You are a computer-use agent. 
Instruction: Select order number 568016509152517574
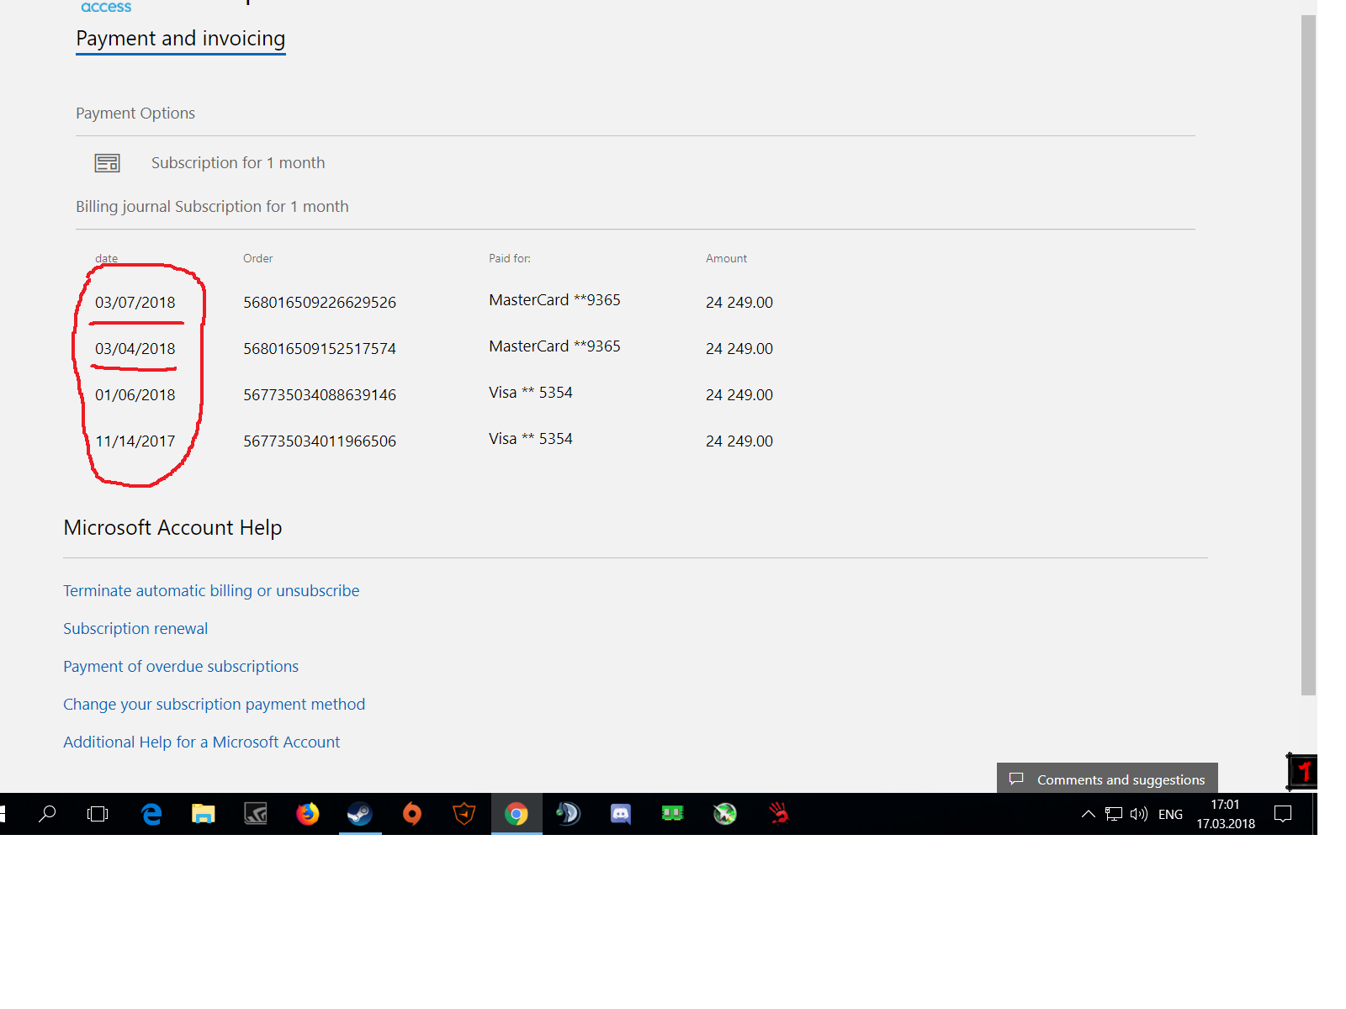pyautogui.click(x=320, y=349)
